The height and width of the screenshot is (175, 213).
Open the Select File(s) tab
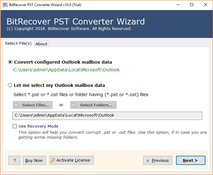pos(18,43)
